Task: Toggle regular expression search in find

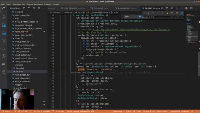Action: 147,17
